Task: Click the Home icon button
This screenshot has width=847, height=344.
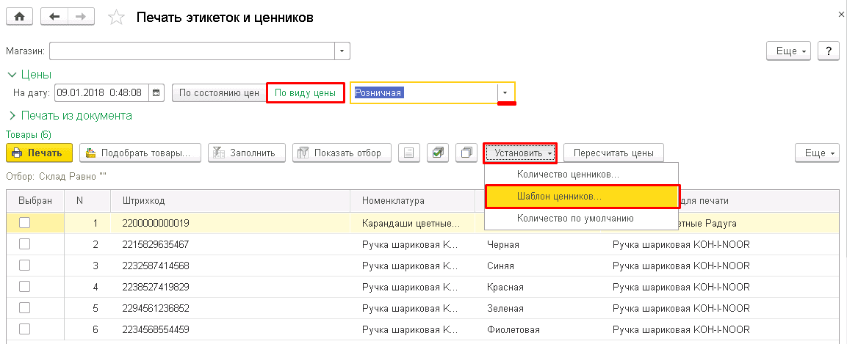Action: (x=19, y=17)
